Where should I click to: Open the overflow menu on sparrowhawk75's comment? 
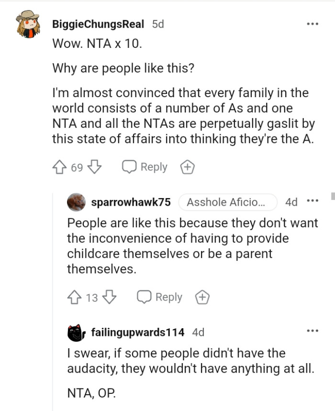tap(313, 201)
